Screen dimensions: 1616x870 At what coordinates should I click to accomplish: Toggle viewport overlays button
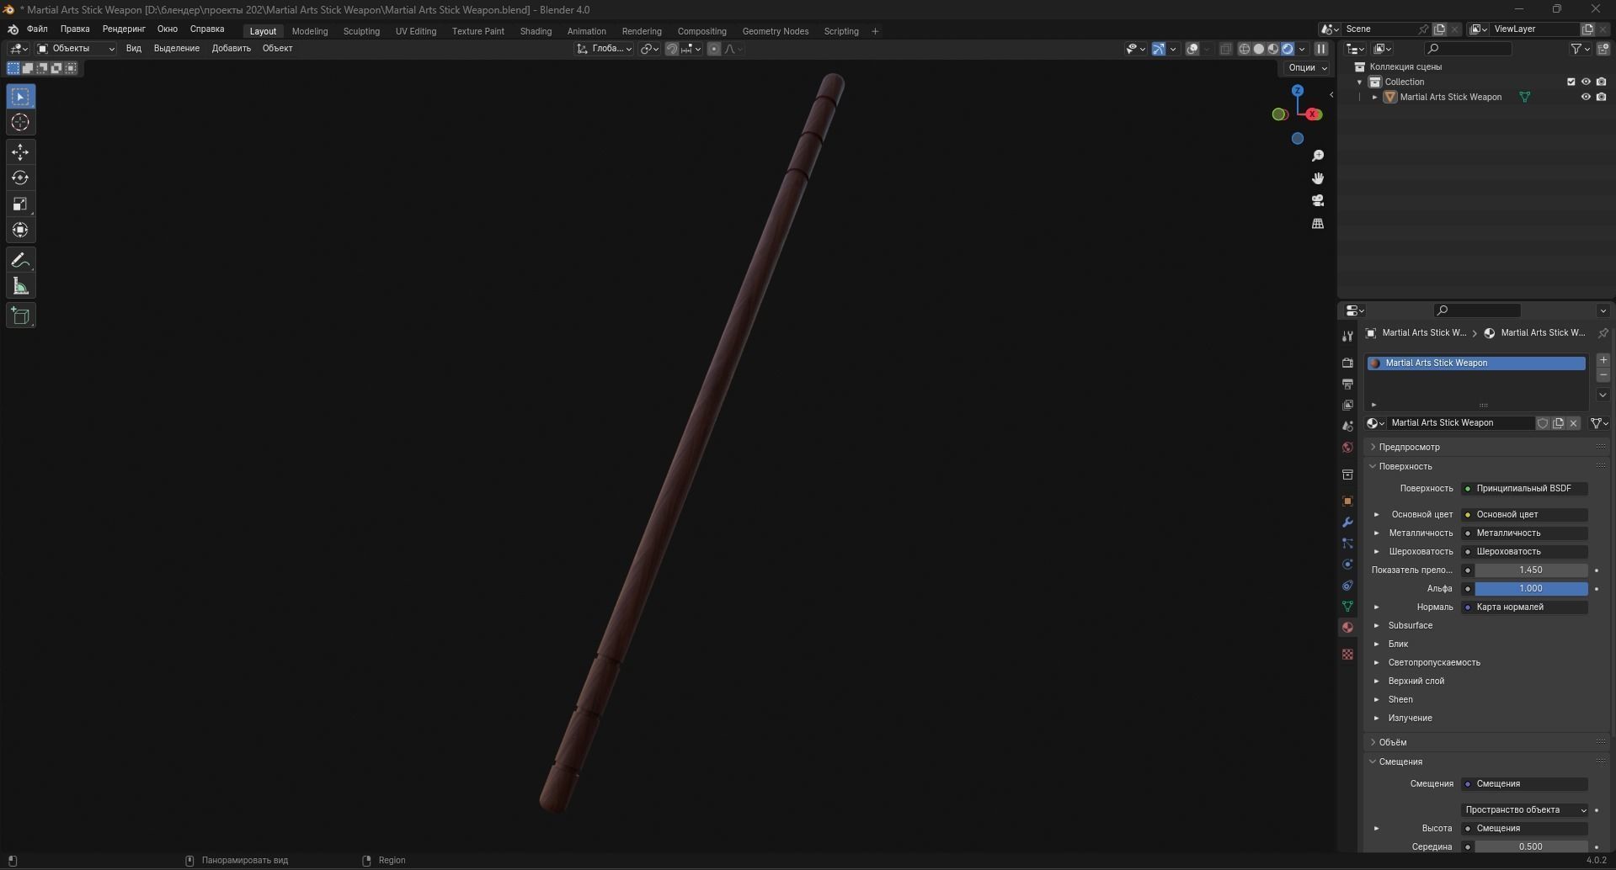click(1192, 49)
